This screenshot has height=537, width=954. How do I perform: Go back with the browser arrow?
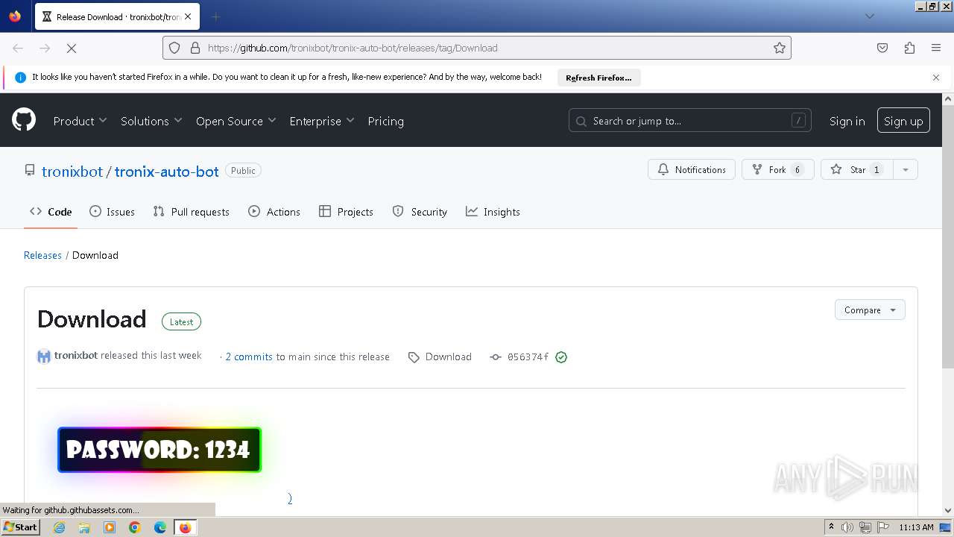pyautogui.click(x=18, y=48)
